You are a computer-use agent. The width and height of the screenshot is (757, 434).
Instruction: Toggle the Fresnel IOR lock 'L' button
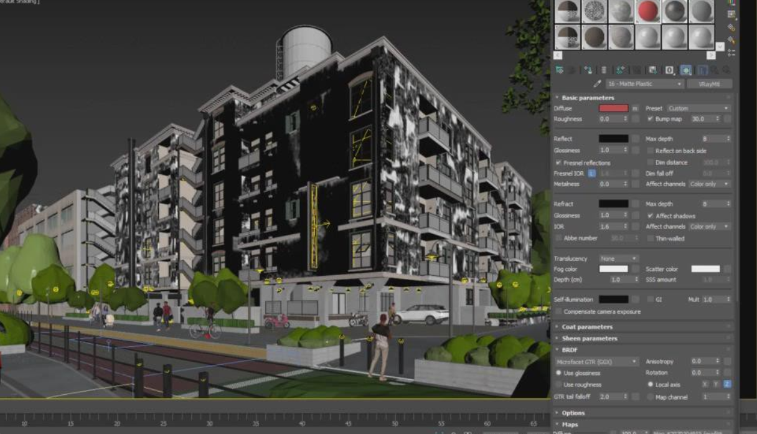pyautogui.click(x=592, y=173)
